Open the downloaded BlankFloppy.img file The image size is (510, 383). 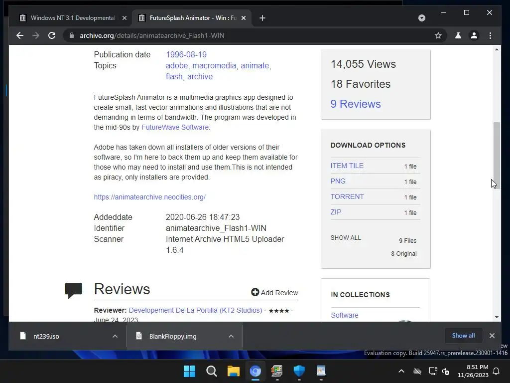tap(173, 336)
